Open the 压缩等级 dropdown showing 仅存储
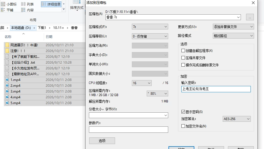This screenshot has width=264, height=149. pos(150,36)
